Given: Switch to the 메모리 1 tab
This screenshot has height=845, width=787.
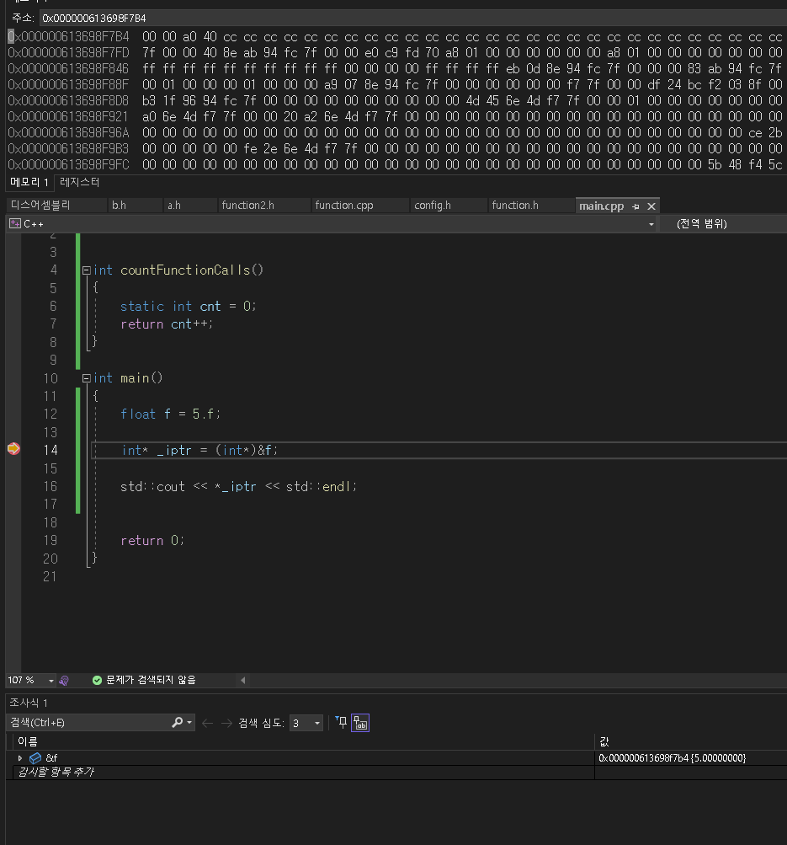Looking at the screenshot, I should pos(29,183).
